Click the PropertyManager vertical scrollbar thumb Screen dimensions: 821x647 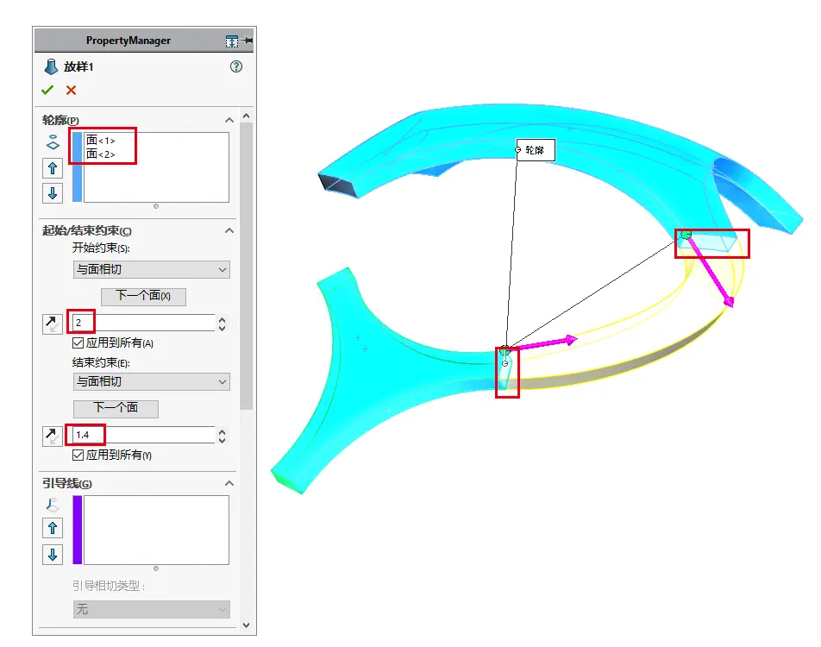click(x=246, y=266)
